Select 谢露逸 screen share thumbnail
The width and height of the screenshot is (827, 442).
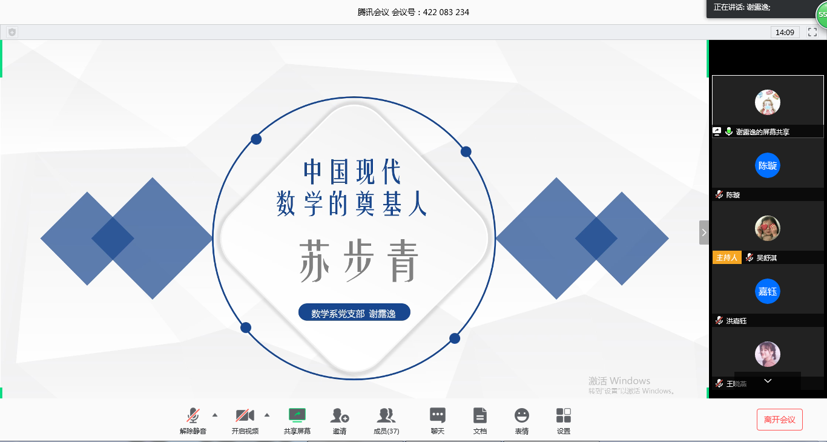coord(767,102)
